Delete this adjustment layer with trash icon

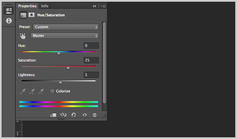(94, 115)
